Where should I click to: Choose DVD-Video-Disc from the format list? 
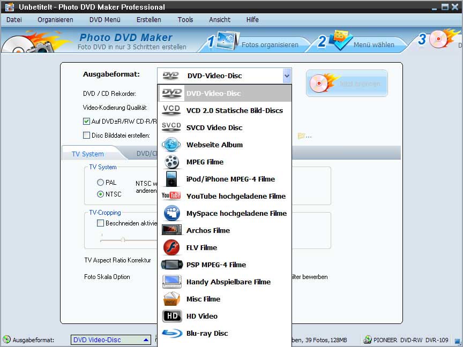[225, 93]
